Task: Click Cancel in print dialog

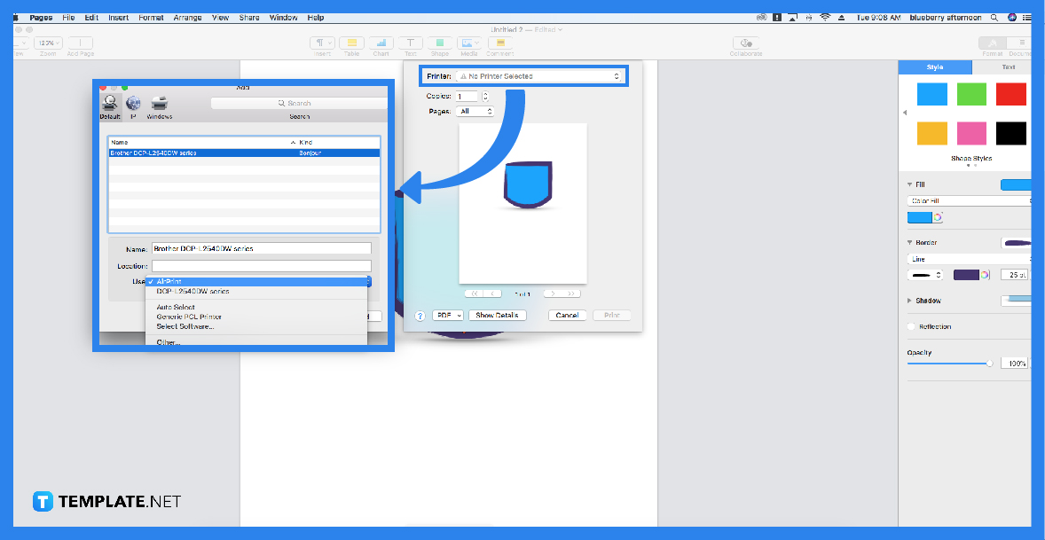Action: pos(567,316)
